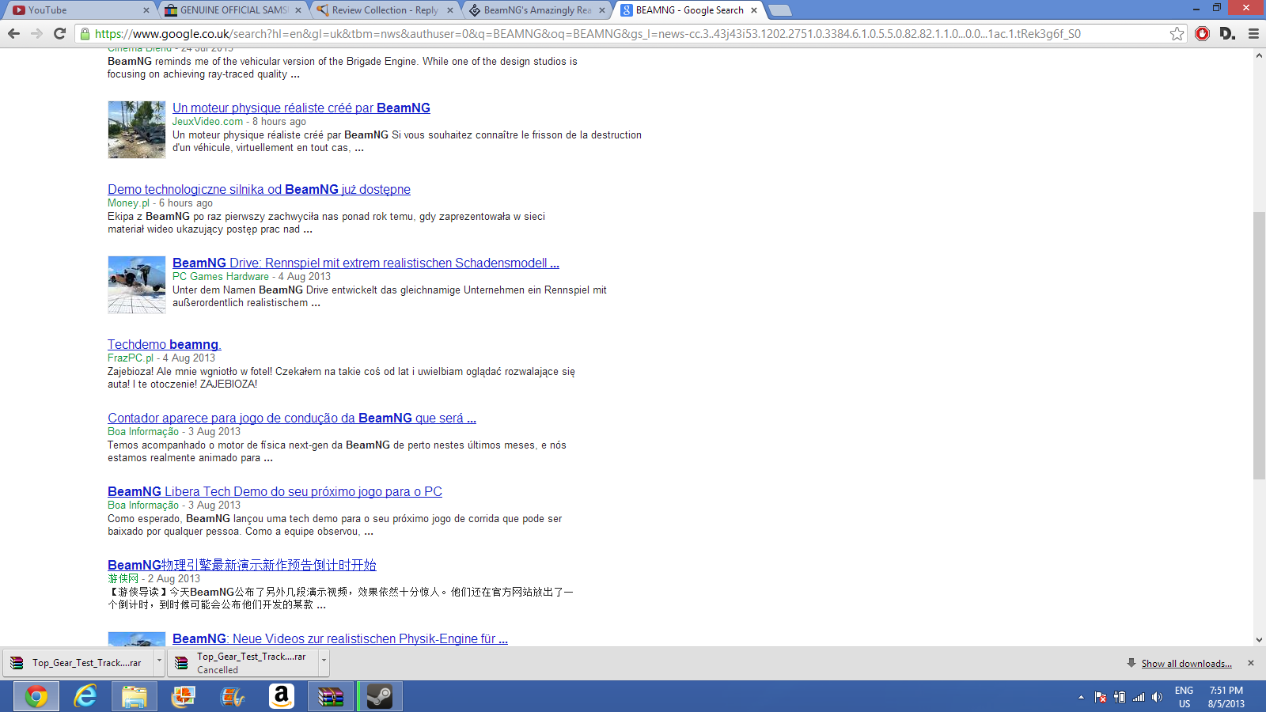Screen dimensions: 1266x712
Task: Open the Chrome menu hamburger icon
Action: pyautogui.click(x=1253, y=33)
